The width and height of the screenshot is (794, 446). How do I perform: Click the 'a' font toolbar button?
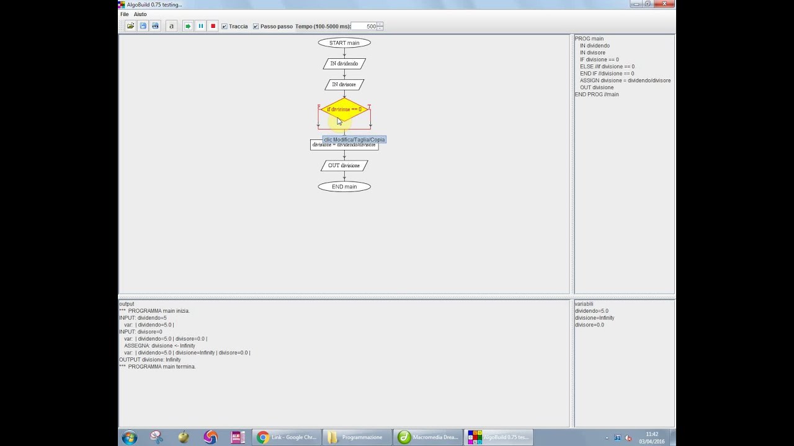point(171,26)
